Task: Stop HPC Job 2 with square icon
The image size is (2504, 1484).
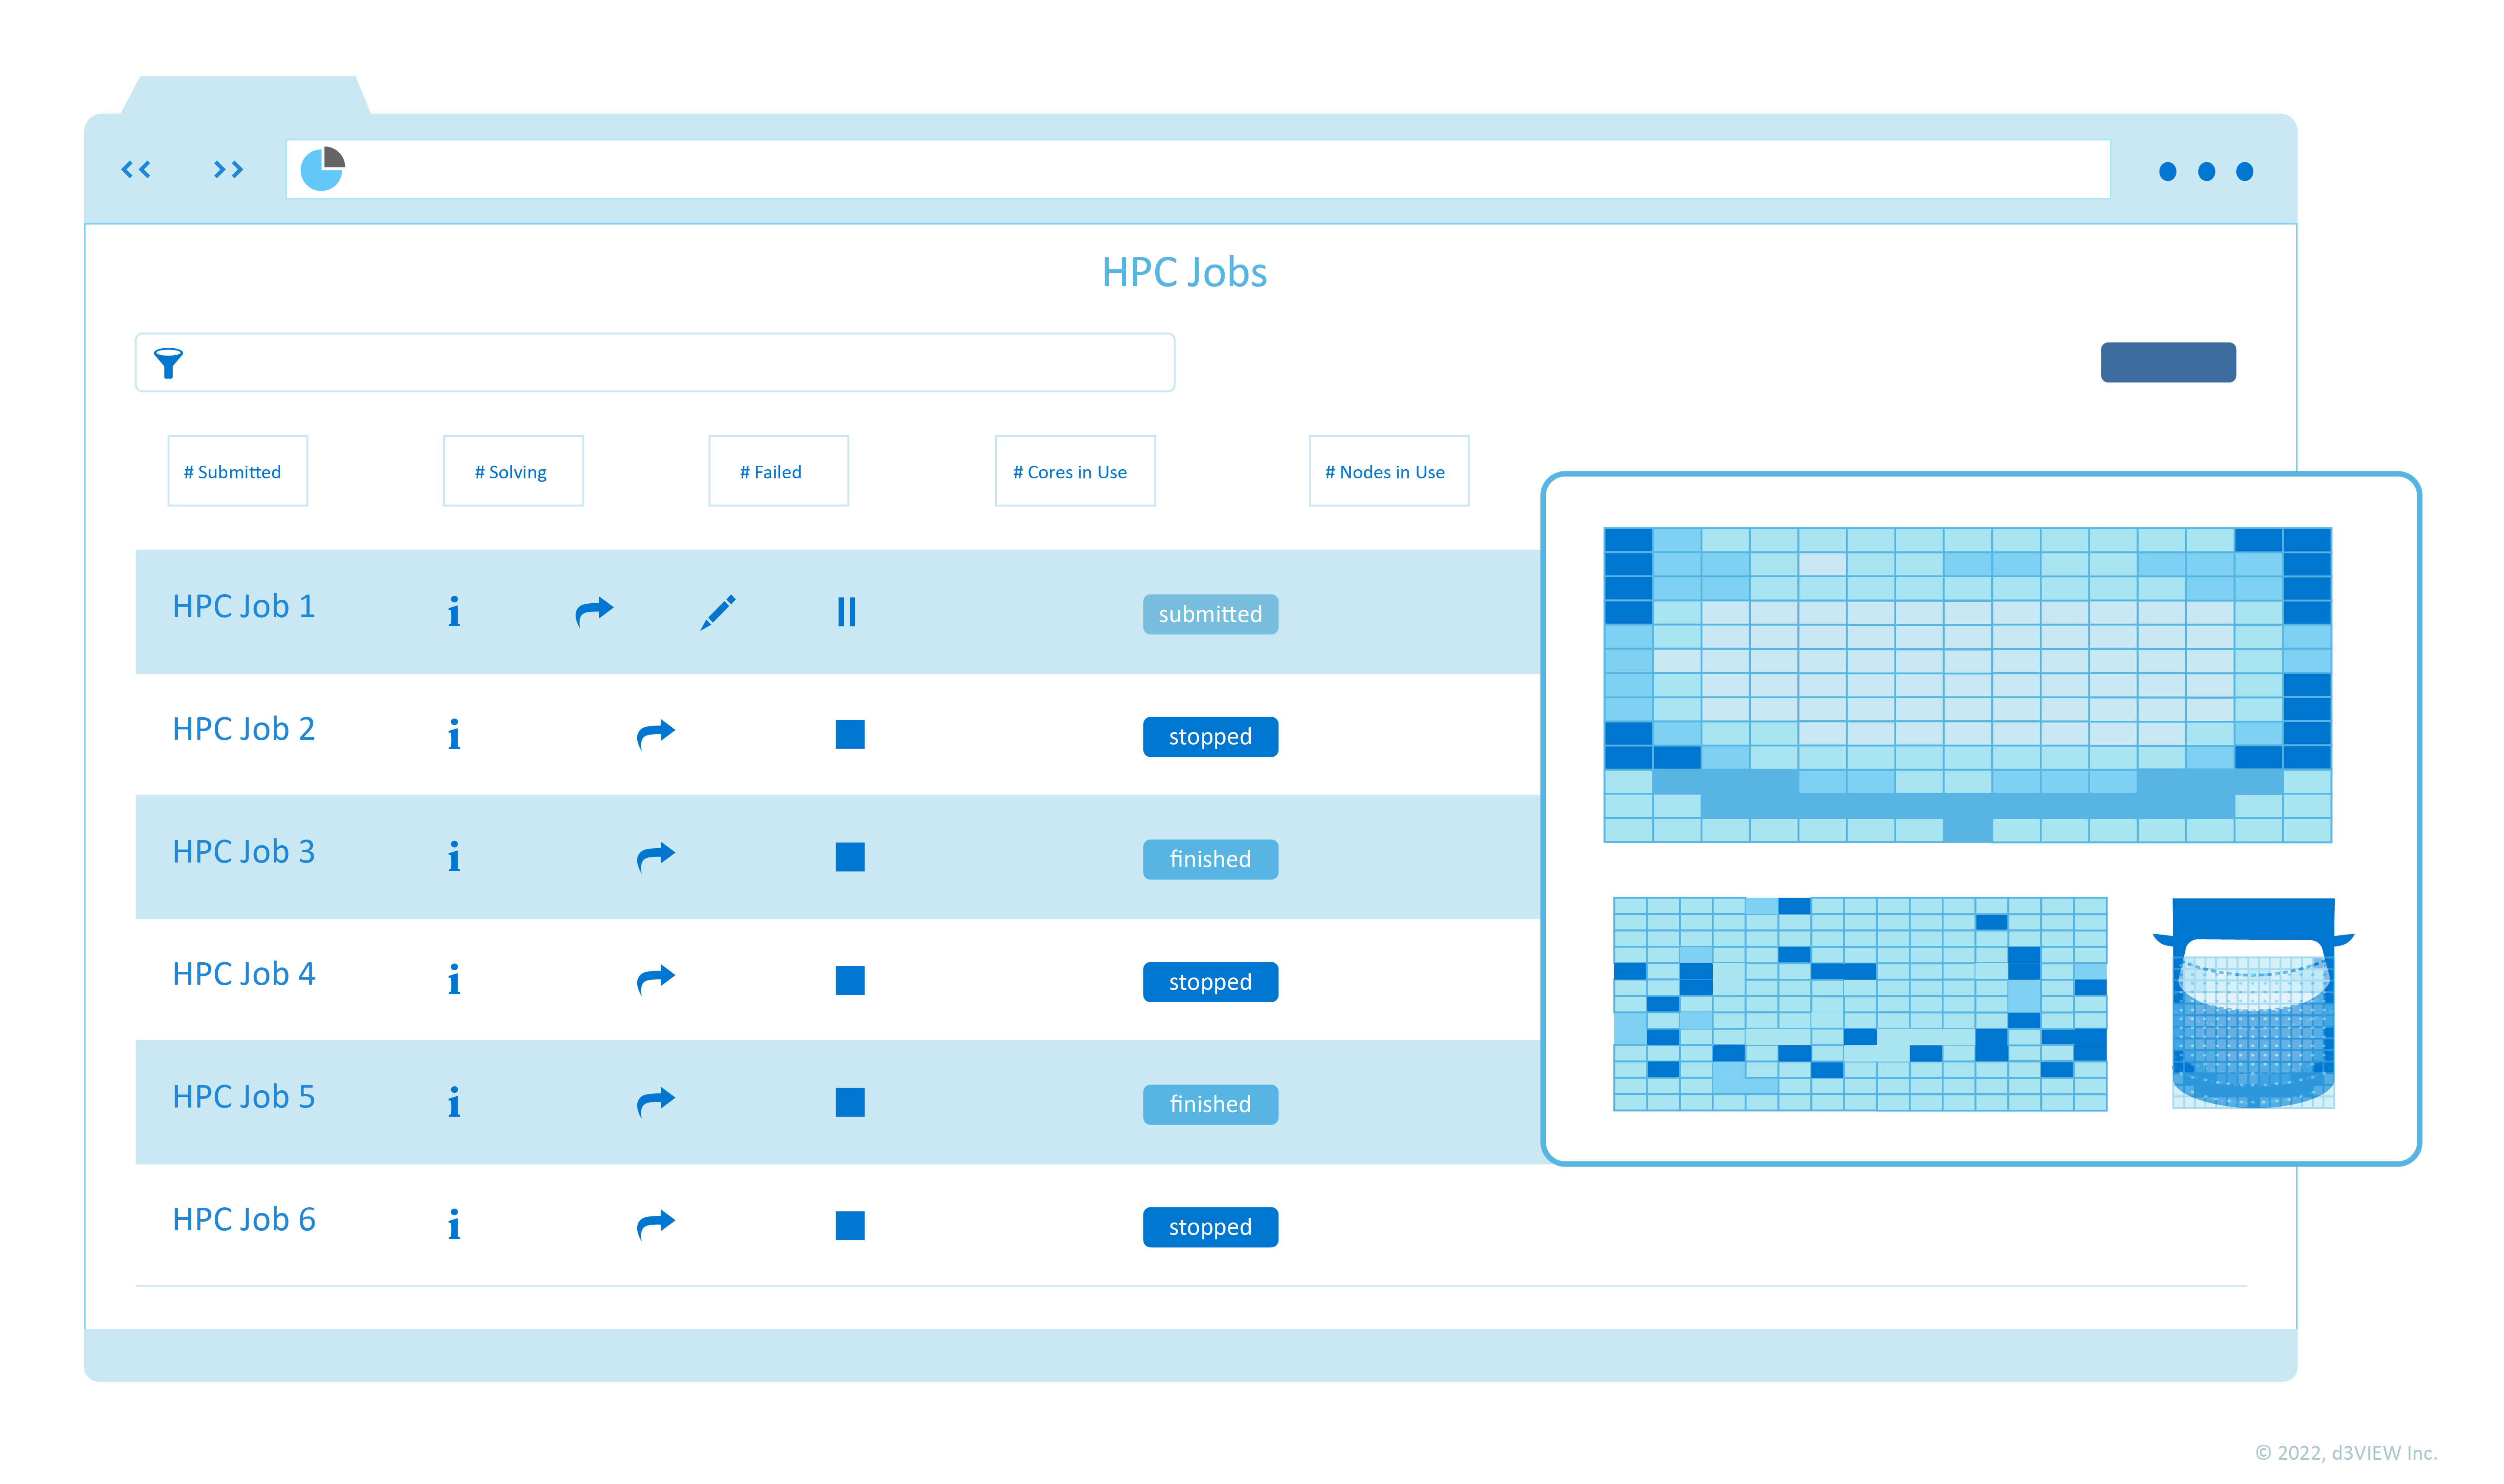Action: click(850, 735)
